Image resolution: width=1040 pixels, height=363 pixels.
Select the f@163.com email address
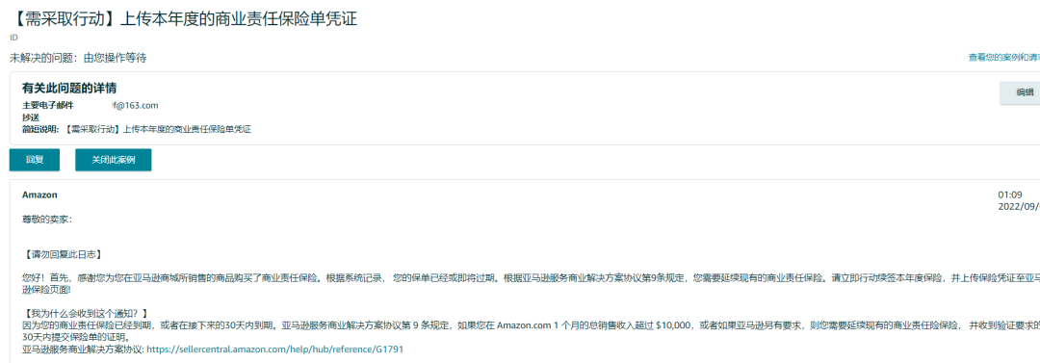(x=136, y=106)
